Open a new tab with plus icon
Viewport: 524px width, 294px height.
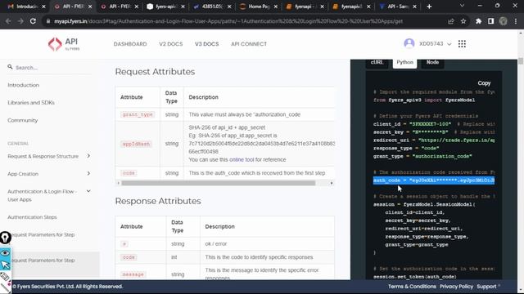pos(429,7)
